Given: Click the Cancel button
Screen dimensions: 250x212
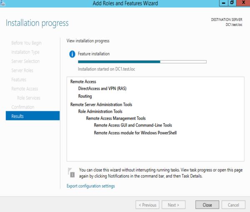Looking at the screenshot, I should [x=233, y=205].
